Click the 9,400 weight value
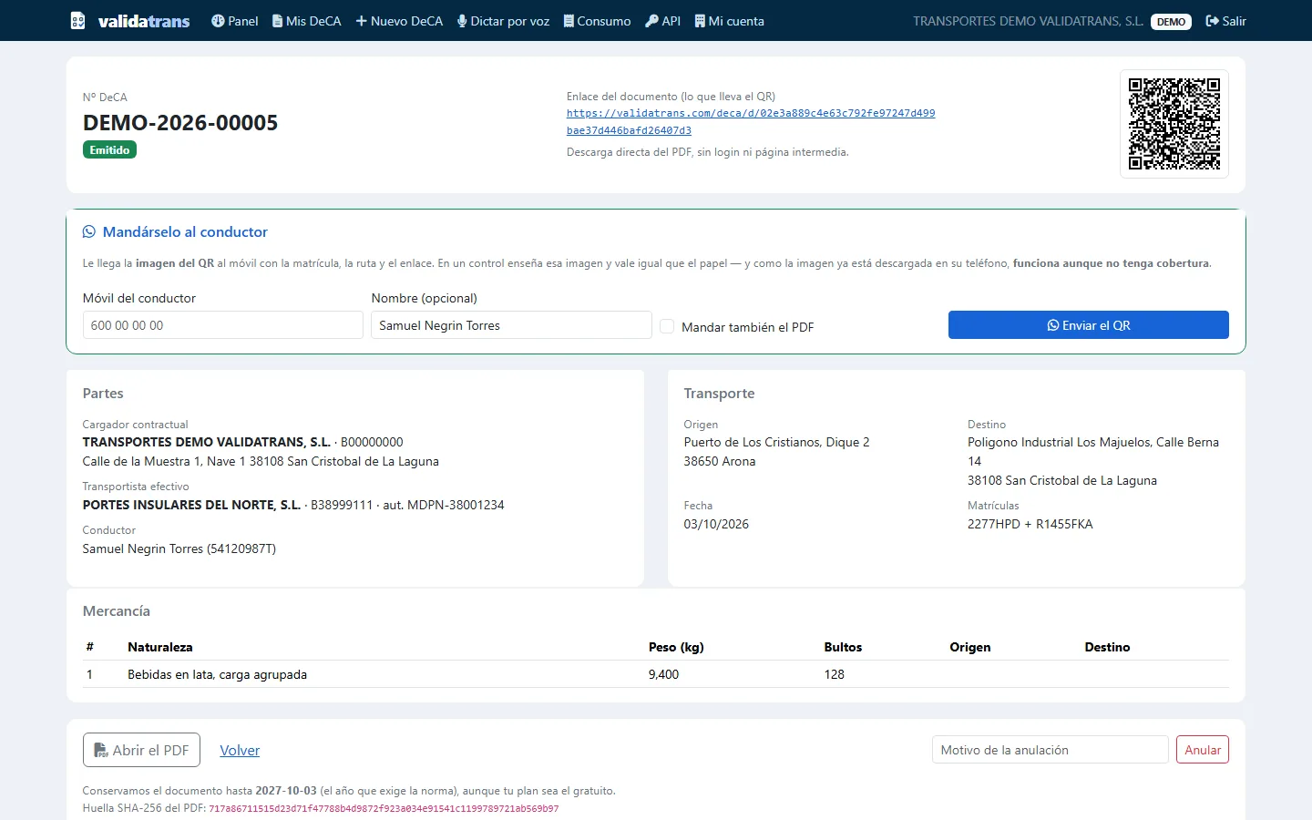Screen dimensions: 1312x820 [x=663, y=674]
